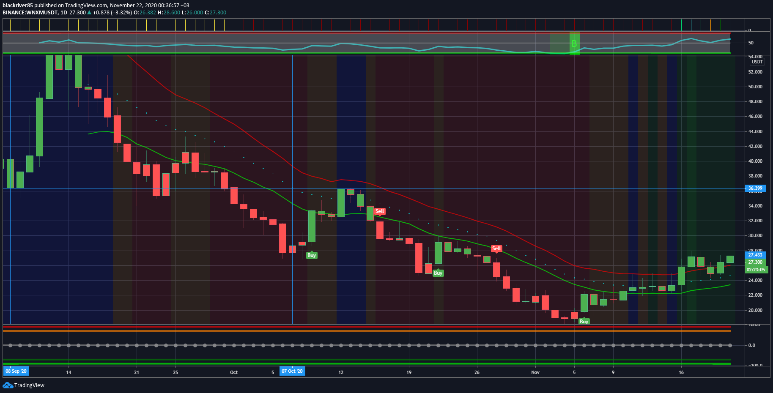Click the 14 date label on time axis
773x393 pixels.
click(x=69, y=372)
